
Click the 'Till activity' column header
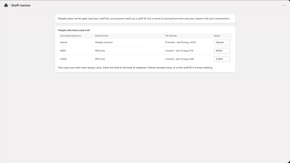171,35
